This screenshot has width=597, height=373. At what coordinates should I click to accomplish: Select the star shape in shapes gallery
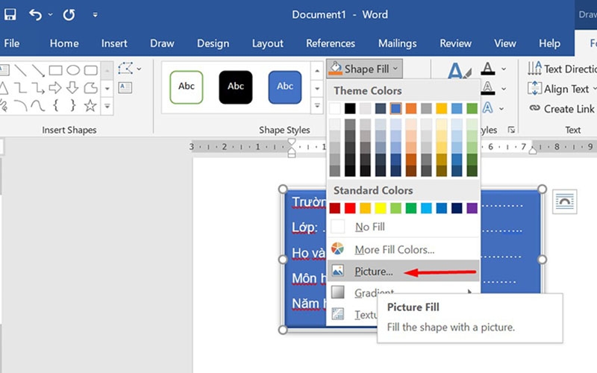coord(90,105)
